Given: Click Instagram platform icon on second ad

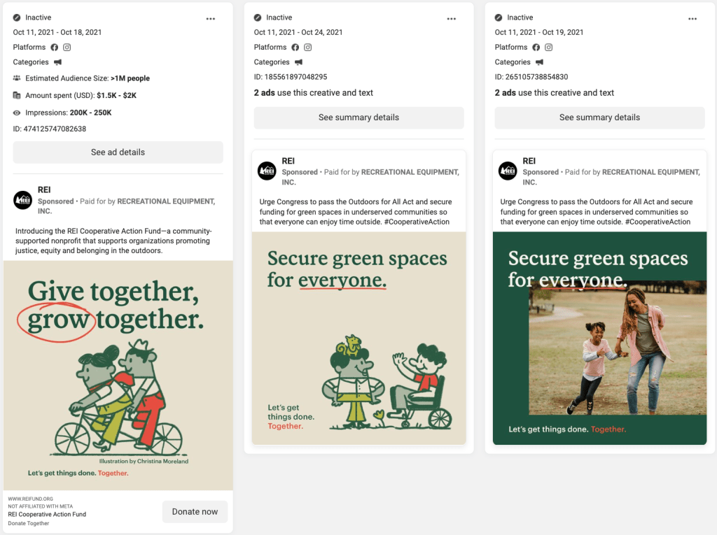Looking at the screenshot, I should pos(308,47).
